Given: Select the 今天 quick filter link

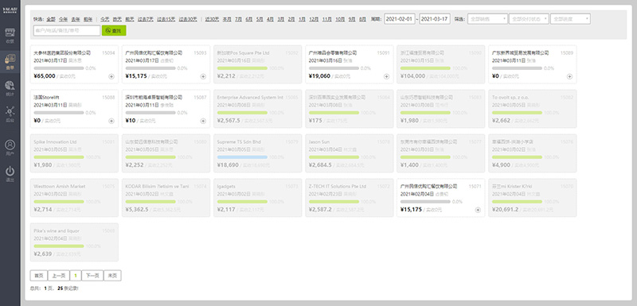Looking at the screenshot, I should tap(105, 19).
